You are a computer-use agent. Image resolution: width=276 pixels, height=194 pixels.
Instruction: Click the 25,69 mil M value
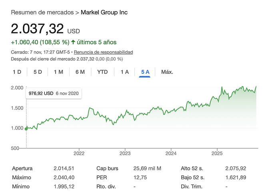pyautogui.click(x=147, y=168)
